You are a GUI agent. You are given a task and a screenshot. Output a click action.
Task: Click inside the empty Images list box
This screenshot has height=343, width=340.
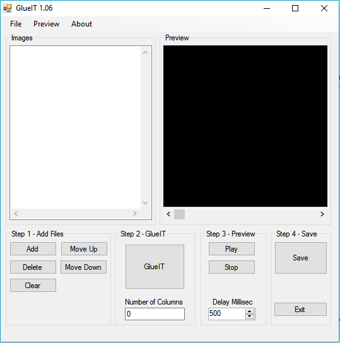coord(76,127)
